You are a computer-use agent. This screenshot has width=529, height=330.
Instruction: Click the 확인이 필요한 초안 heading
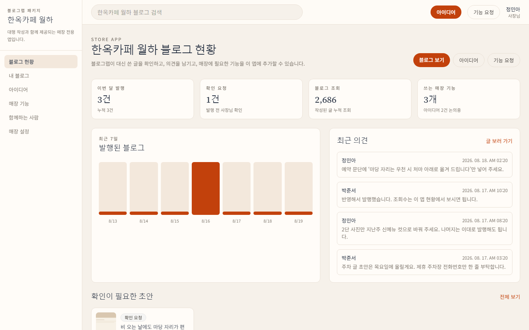click(122, 296)
